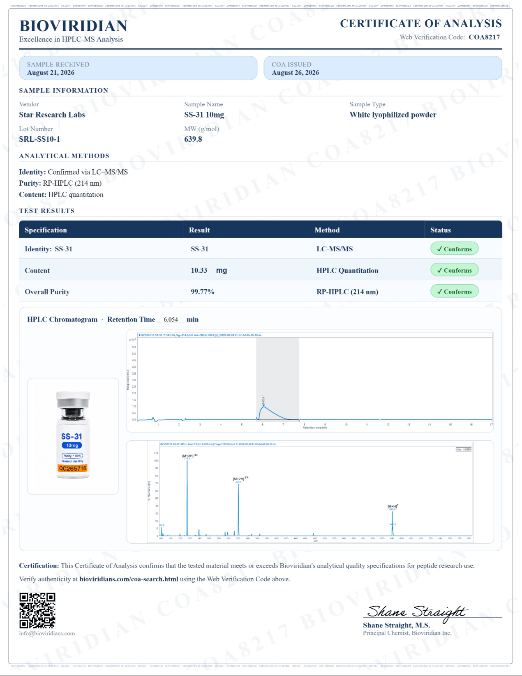Click the SS-31 vial product image
The height and width of the screenshot is (676, 522).
[73, 436]
